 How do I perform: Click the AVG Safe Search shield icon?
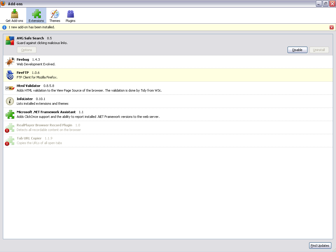coord(10,41)
